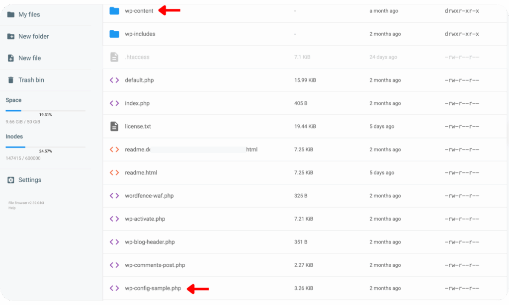509x305 pixels.
Task: Click the Inodes usage progress bar
Action: point(46,147)
